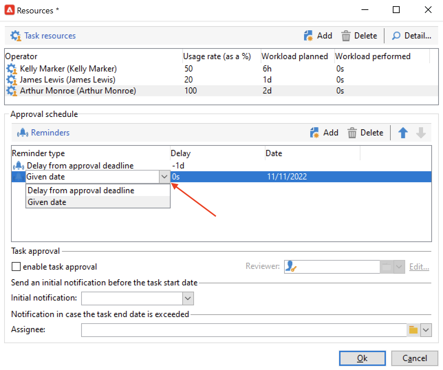Click the Reviewer folder browse icon

387,266
